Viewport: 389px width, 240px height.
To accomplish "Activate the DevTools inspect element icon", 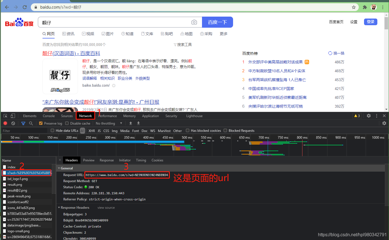I will [x=6, y=116].
